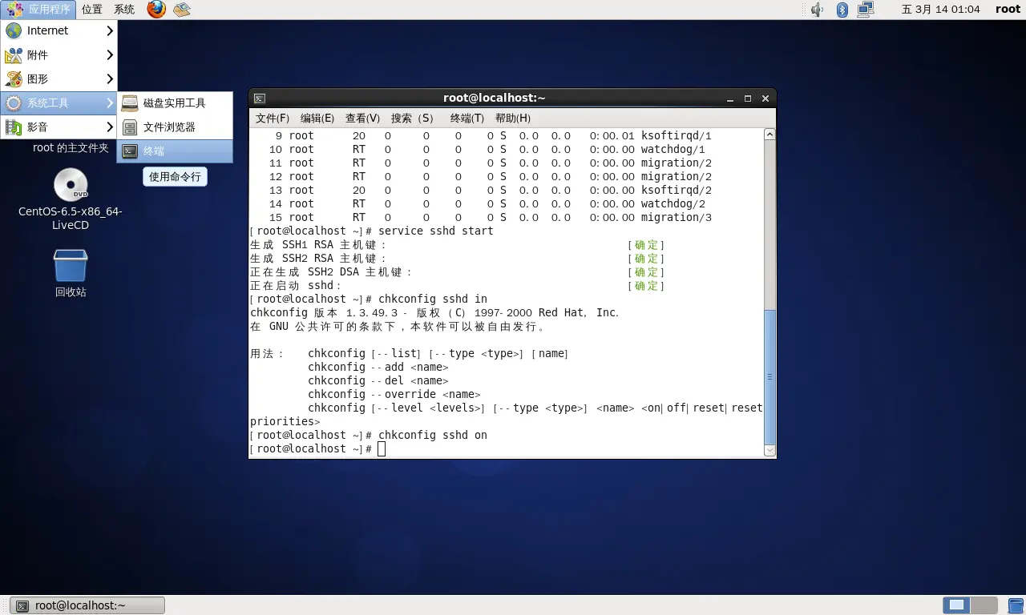Open the 应用程序 applications menu
The image size is (1026, 615).
pos(39,10)
